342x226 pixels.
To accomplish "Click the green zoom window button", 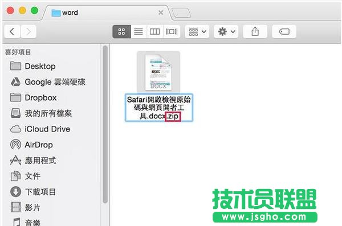I will 34,10.
